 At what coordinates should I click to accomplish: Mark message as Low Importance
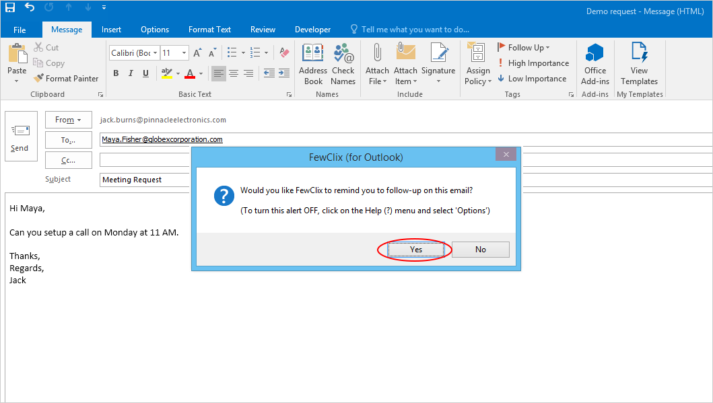tap(532, 79)
